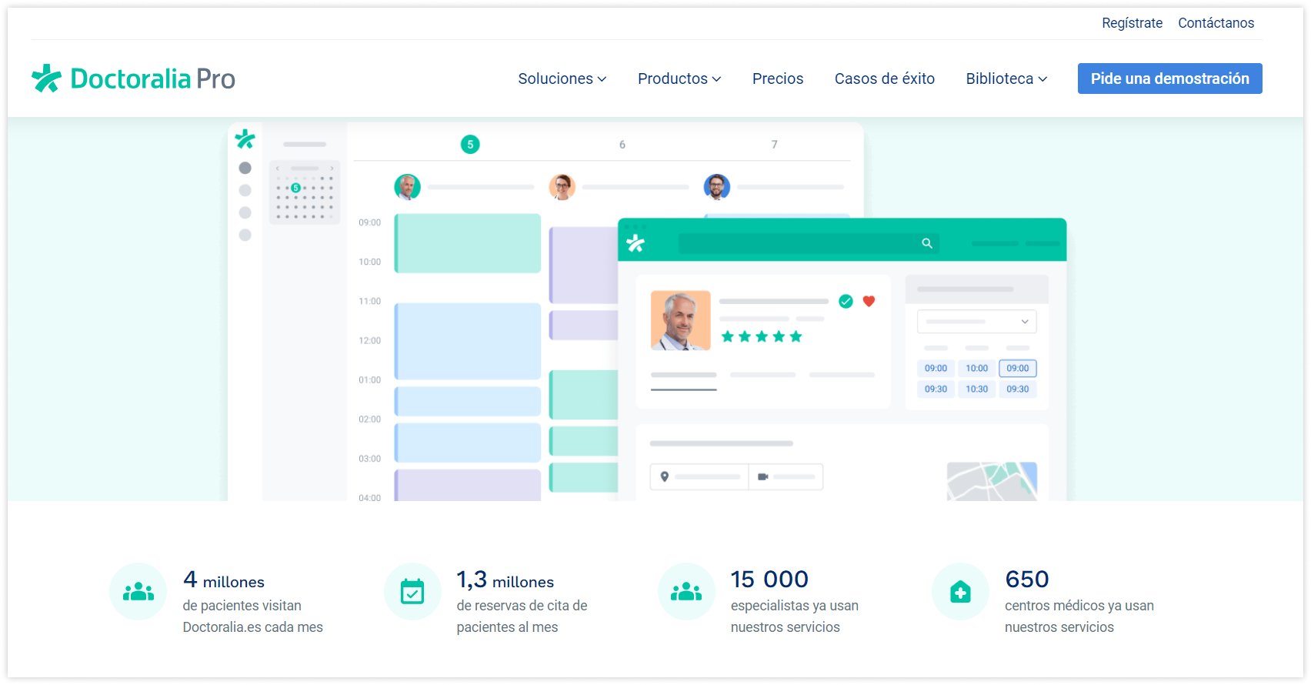The width and height of the screenshot is (1311, 685).
Task: Click the '15 000' statistic text
Action: point(769,579)
